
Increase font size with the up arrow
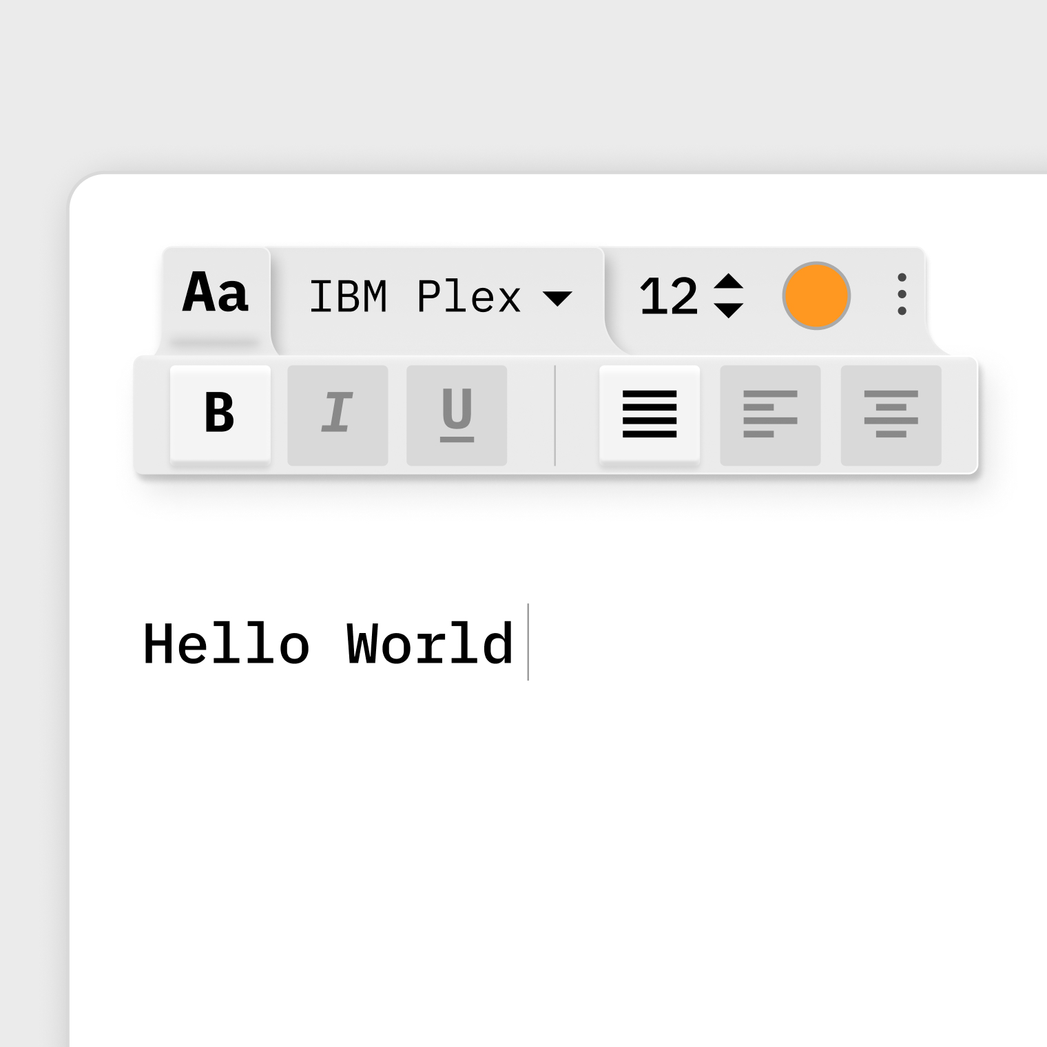(x=728, y=282)
